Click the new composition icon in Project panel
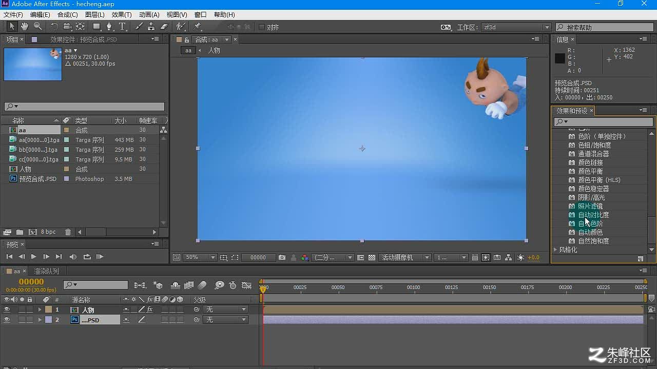 (x=33, y=232)
